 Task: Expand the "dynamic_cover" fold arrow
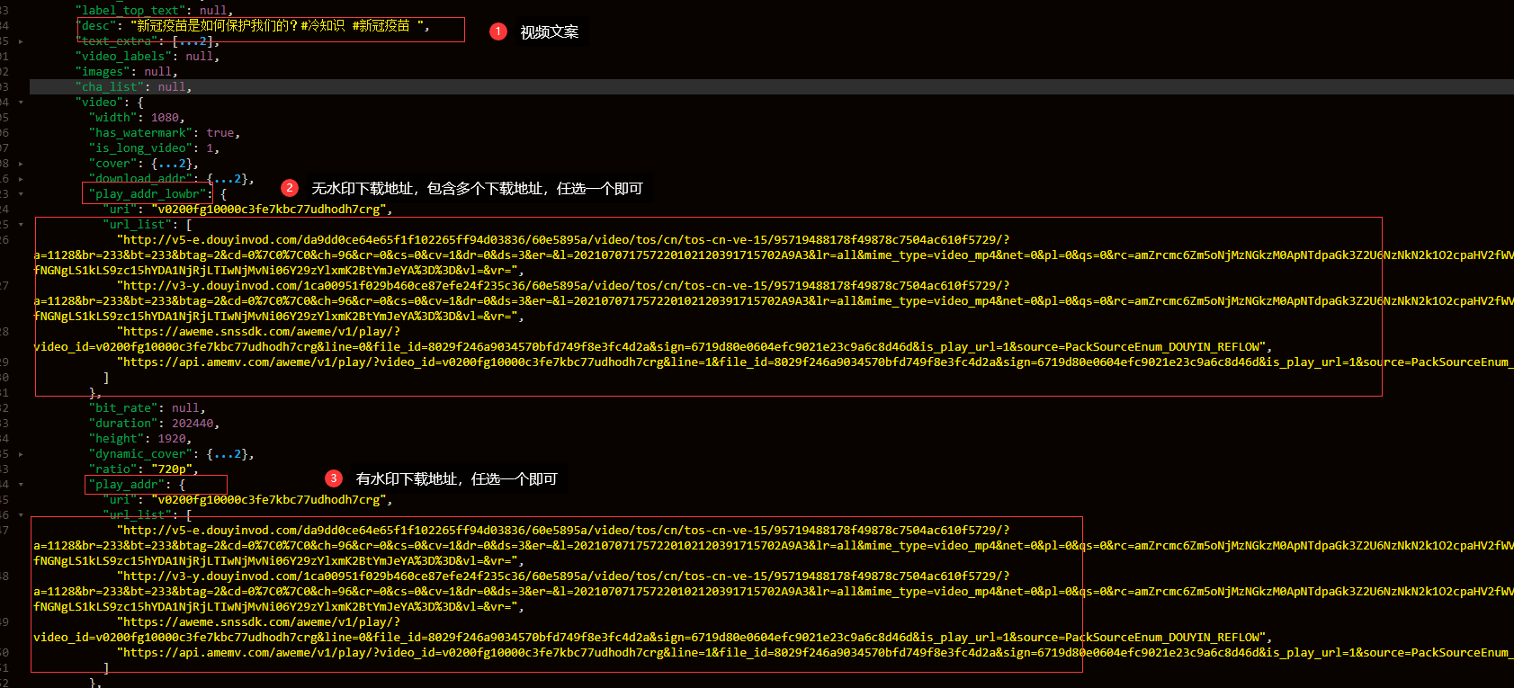pyautogui.click(x=21, y=454)
